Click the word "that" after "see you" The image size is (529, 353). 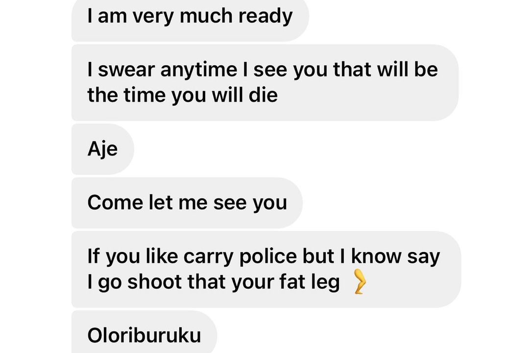point(352,70)
